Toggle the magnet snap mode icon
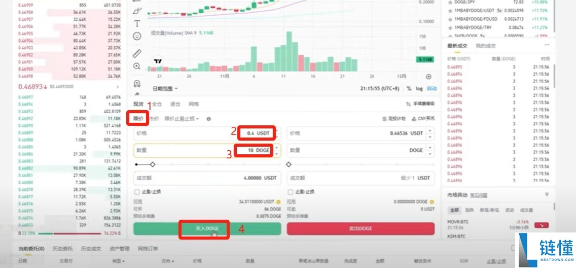 (137, 83)
